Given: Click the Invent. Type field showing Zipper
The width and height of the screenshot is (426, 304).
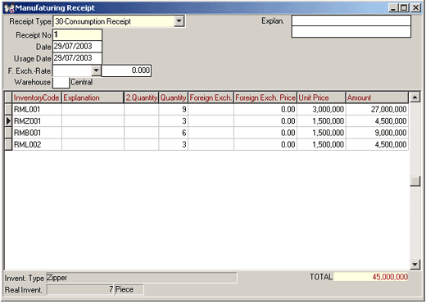Looking at the screenshot, I should (x=142, y=278).
